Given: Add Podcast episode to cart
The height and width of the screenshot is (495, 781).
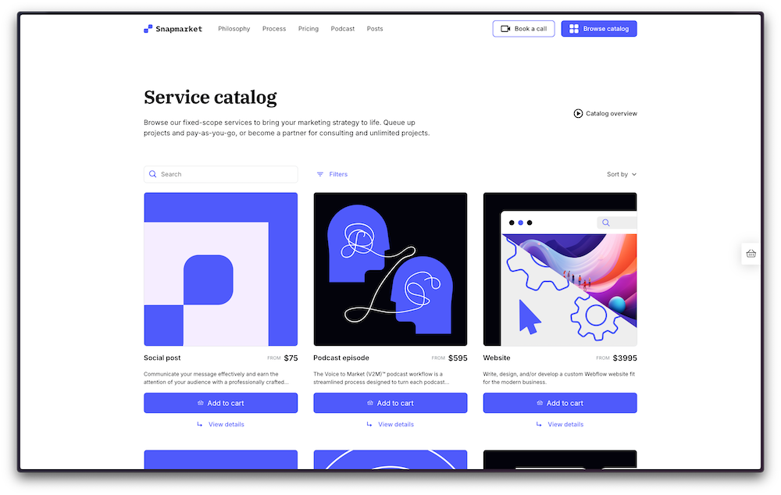Looking at the screenshot, I should pyautogui.click(x=390, y=403).
